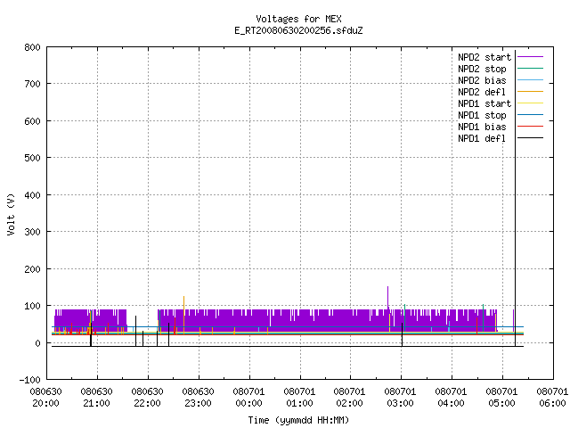Click the blue line sample beside NPD1 stop

pyautogui.click(x=530, y=115)
